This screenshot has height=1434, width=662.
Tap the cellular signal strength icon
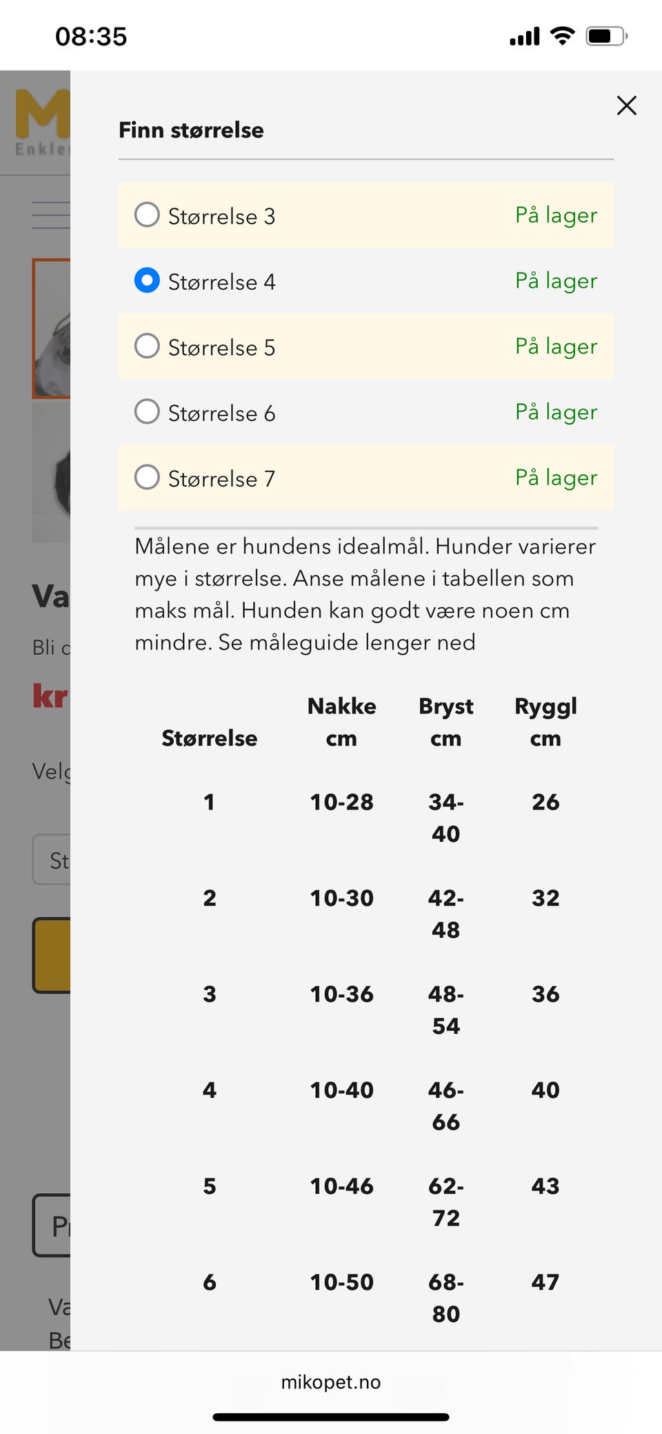point(524,36)
